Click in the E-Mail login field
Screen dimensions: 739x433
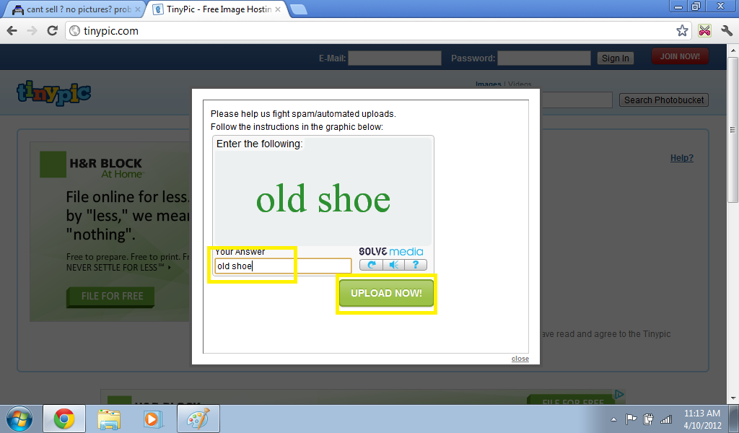click(394, 58)
